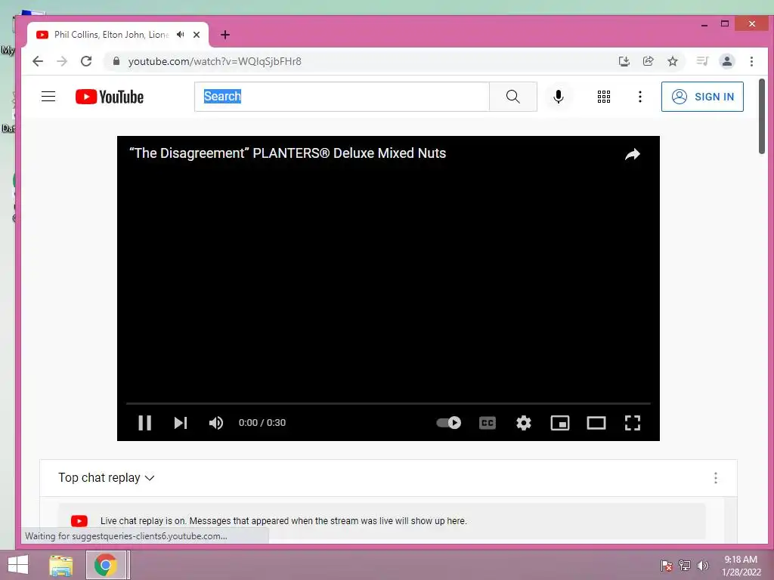Click the address bar URL youtube.com/watch
This screenshot has width=774, height=580.
(215, 61)
